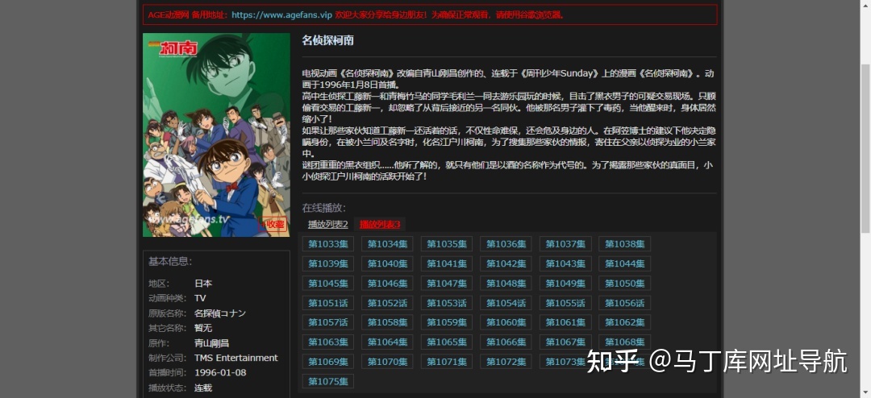Choose episode 第1067集
This screenshot has height=398, width=871.
[x=565, y=342]
